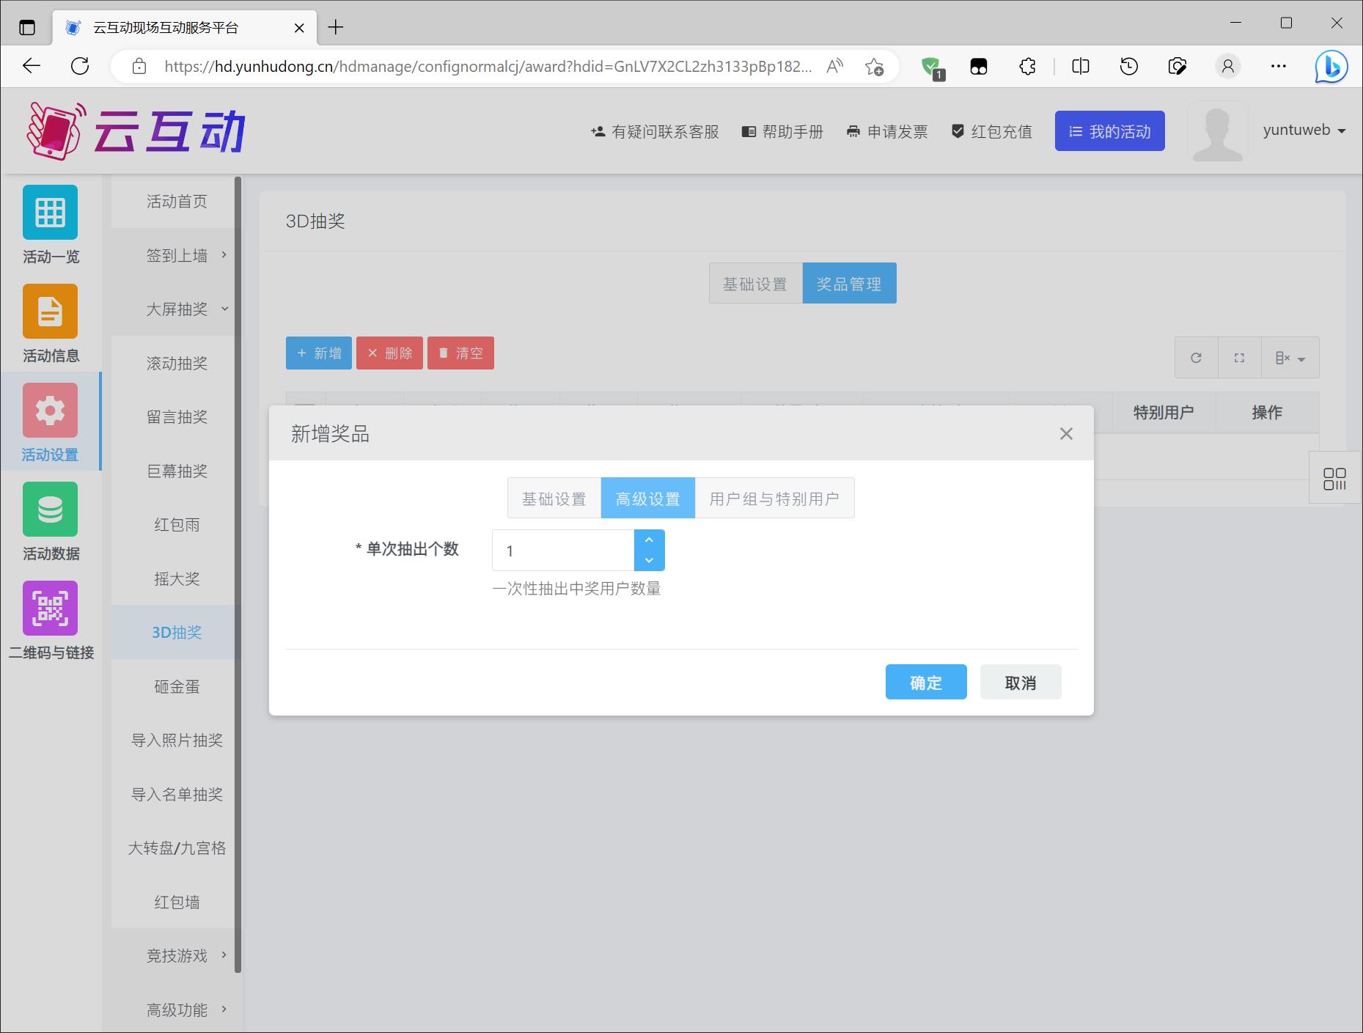This screenshot has height=1033, width=1363.
Task: Open the 活动信息 document icon
Action: pos(50,312)
